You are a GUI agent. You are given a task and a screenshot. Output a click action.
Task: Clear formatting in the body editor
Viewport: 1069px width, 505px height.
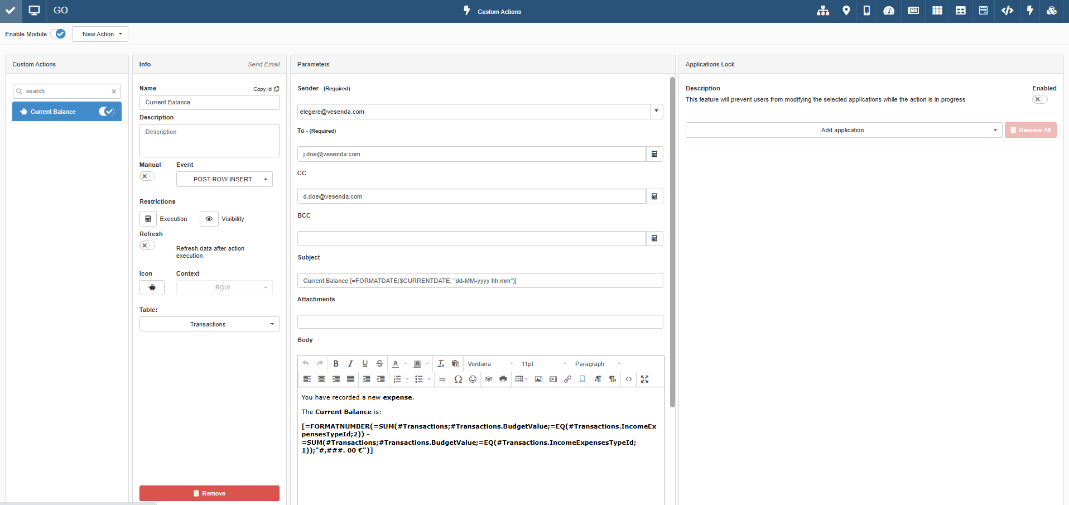441,364
